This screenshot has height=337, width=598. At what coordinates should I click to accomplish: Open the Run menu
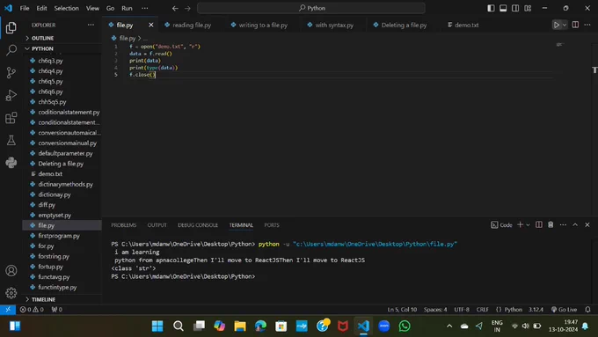coord(127,8)
